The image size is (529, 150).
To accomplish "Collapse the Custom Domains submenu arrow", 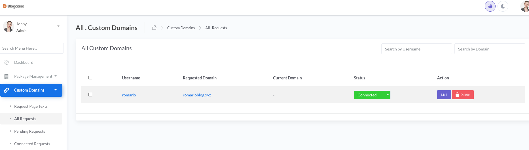I will pyautogui.click(x=56, y=90).
